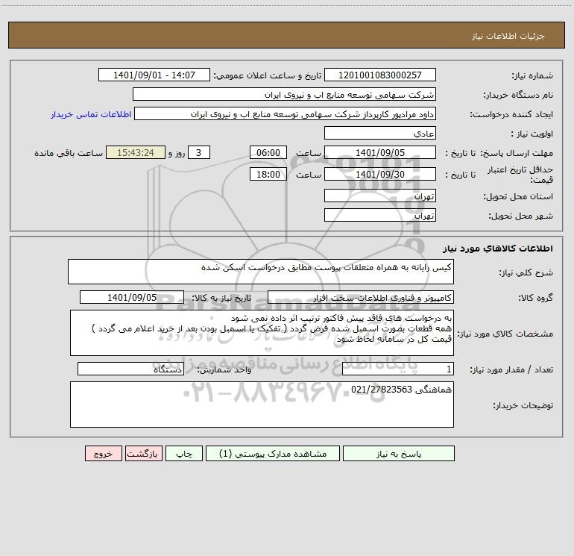Image resolution: width=574 pixels, height=556 pixels.
Task: Click the ساعت باقی مانده label
Action: pos(69,153)
